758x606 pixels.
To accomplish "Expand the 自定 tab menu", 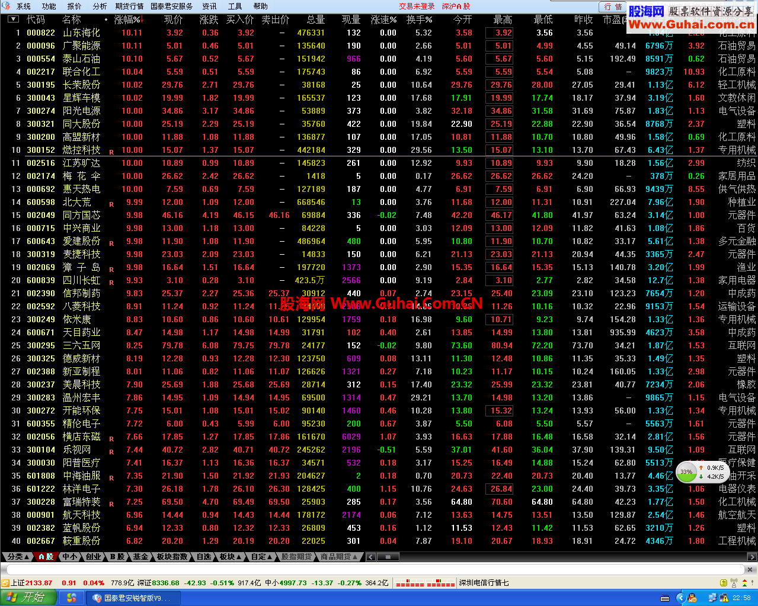I will (x=261, y=557).
